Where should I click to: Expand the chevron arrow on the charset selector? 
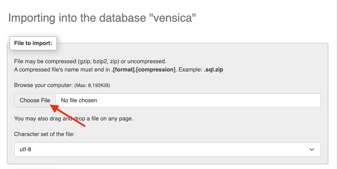(312, 149)
